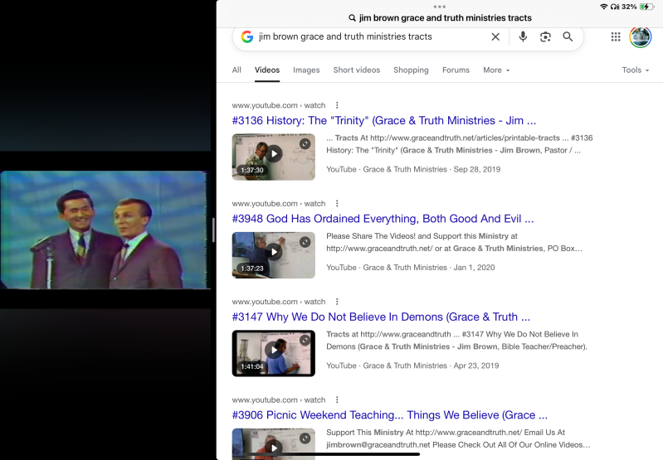
Task: Open three-dot menu for #3136 History result
Action: pos(337,105)
